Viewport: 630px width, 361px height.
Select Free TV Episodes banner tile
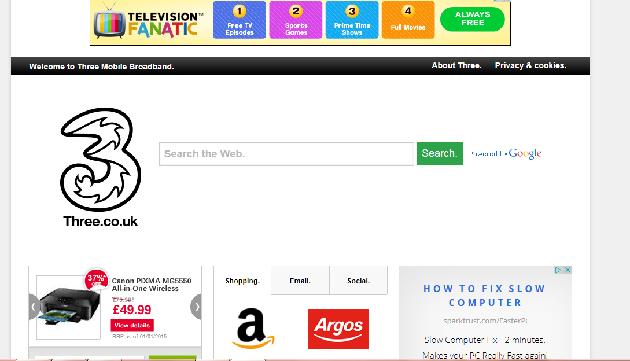pos(240,20)
